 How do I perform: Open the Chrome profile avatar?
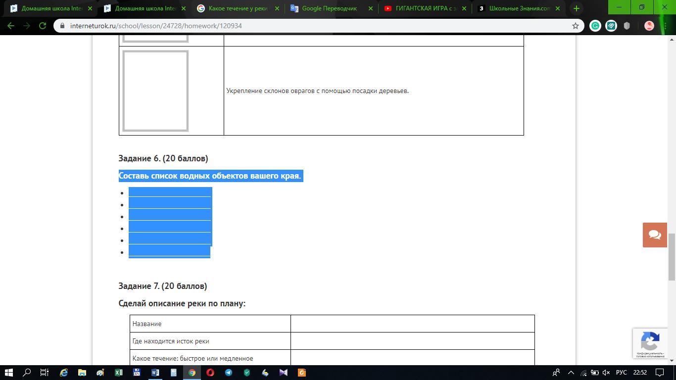point(649,26)
